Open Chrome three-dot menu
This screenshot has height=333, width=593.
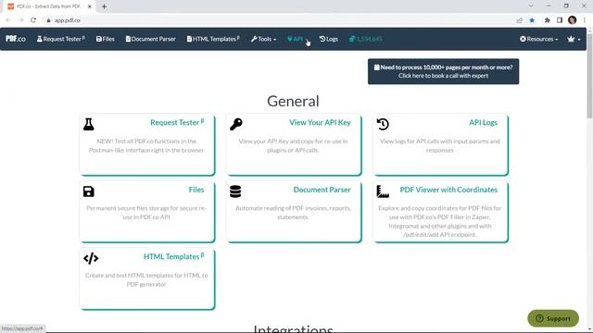tap(585, 20)
